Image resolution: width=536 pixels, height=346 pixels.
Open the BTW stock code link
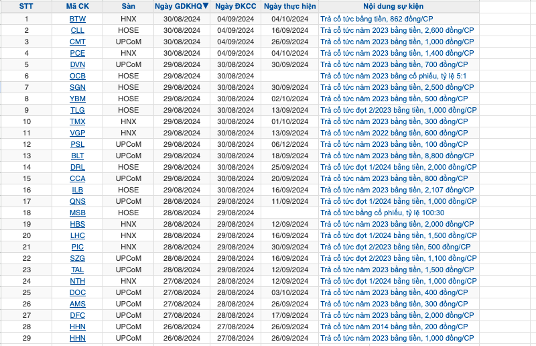coord(78,19)
